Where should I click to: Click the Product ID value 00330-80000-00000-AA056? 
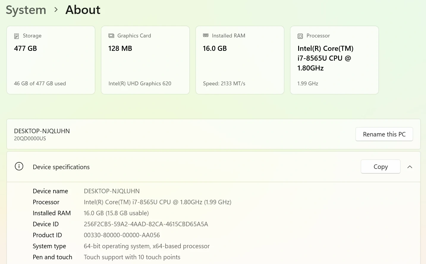click(x=122, y=235)
